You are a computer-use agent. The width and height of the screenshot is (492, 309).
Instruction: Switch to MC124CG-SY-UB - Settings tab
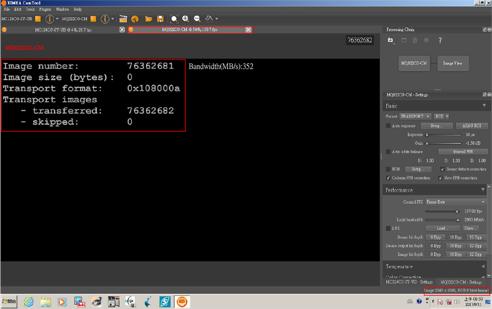click(x=409, y=282)
